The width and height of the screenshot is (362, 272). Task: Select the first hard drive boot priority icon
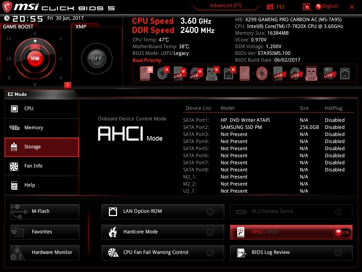click(x=145, y=74)
